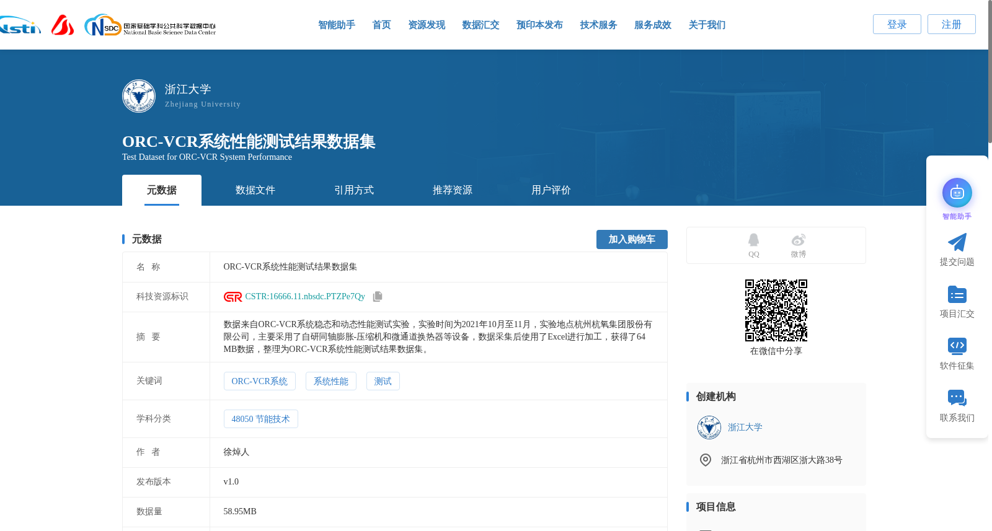
Task: Open 软件征集 code icon
Action: 957,346
